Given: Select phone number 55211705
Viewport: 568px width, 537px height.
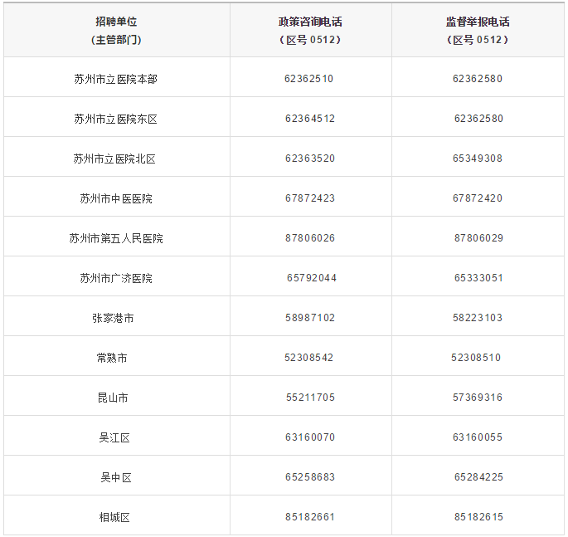Looking at the screenshot, I should (x=310, y=398).
